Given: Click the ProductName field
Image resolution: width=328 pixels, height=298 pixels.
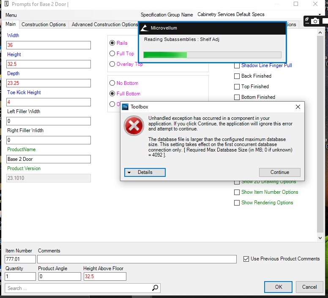Looking at the screenshot, I should 49,159.
